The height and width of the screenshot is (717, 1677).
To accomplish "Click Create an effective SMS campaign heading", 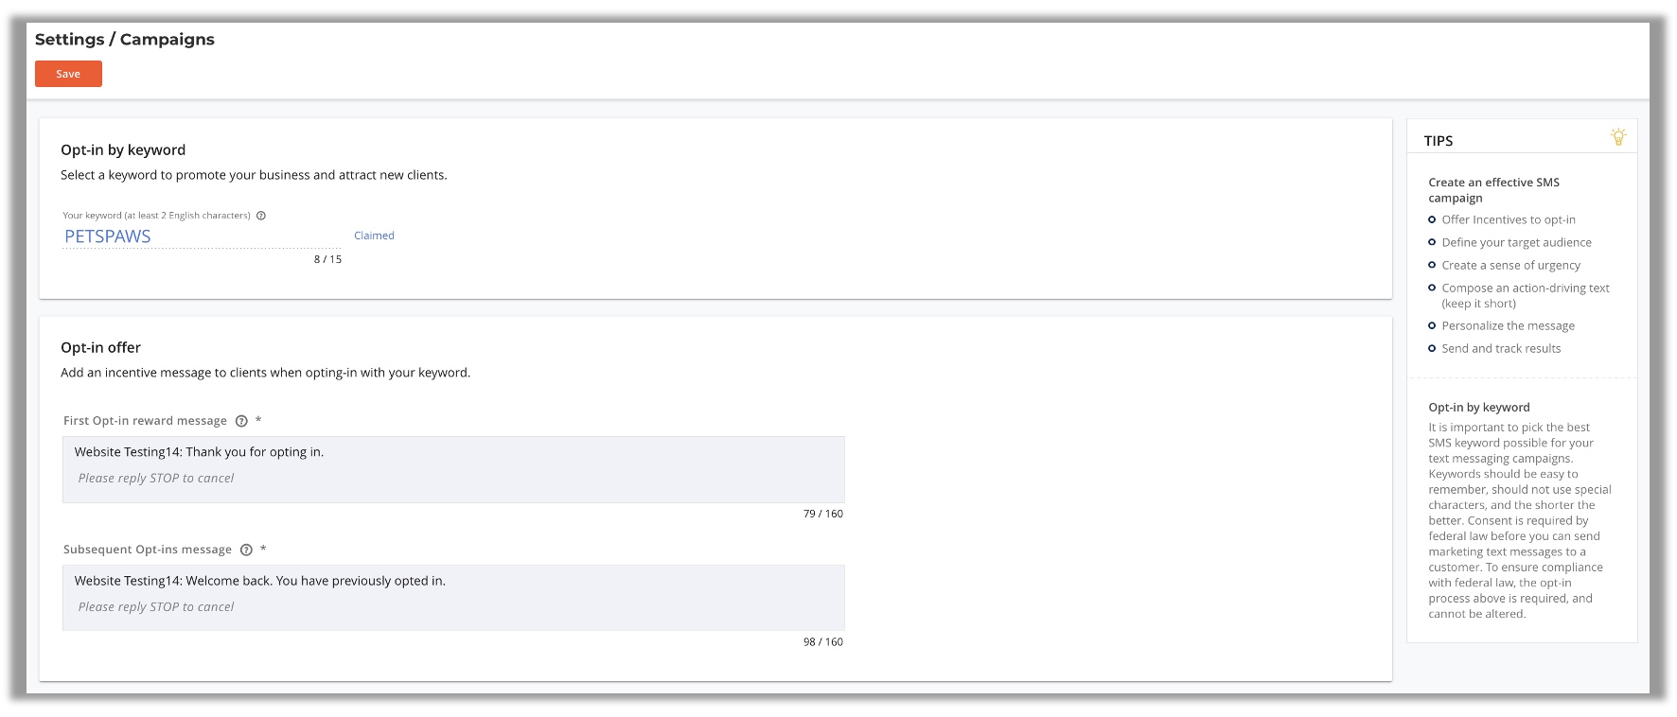I will [x=1493, y=190].
